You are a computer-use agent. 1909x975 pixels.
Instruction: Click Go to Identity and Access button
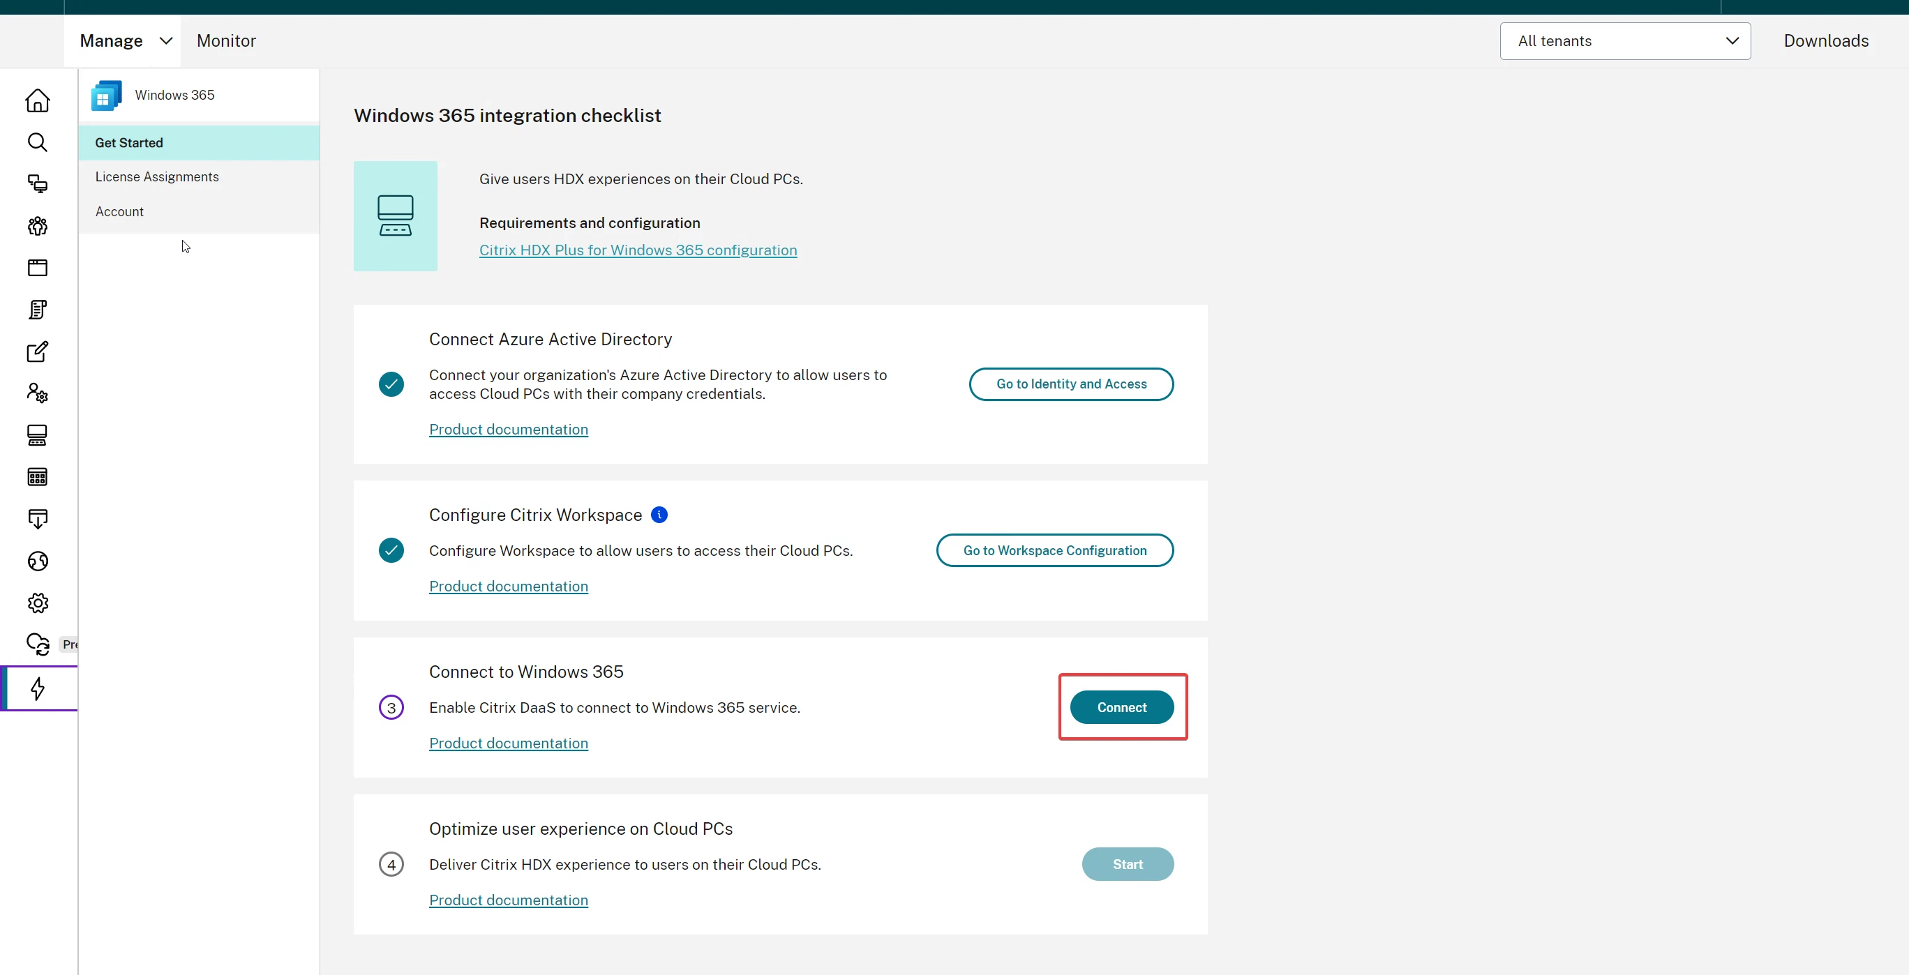click(1071, 384)
